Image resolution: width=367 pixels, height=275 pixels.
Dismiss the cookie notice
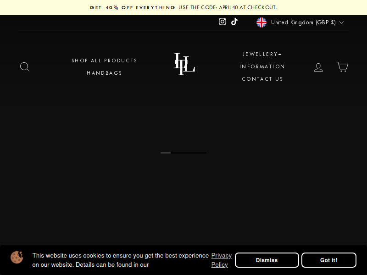click(267, 260)
